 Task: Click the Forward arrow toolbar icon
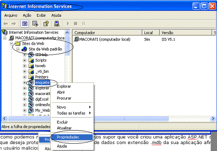pyautogui.click(x=14, y=24)
